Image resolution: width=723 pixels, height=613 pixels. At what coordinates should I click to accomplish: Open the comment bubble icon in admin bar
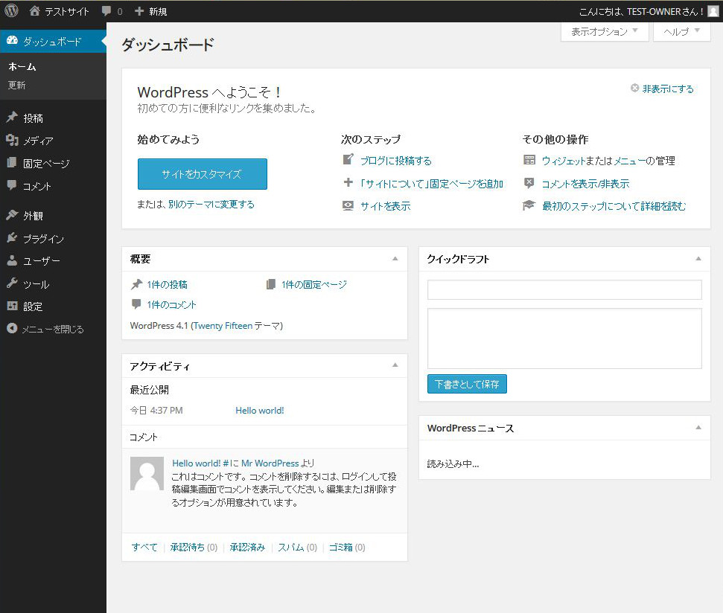tap(106, 11)
